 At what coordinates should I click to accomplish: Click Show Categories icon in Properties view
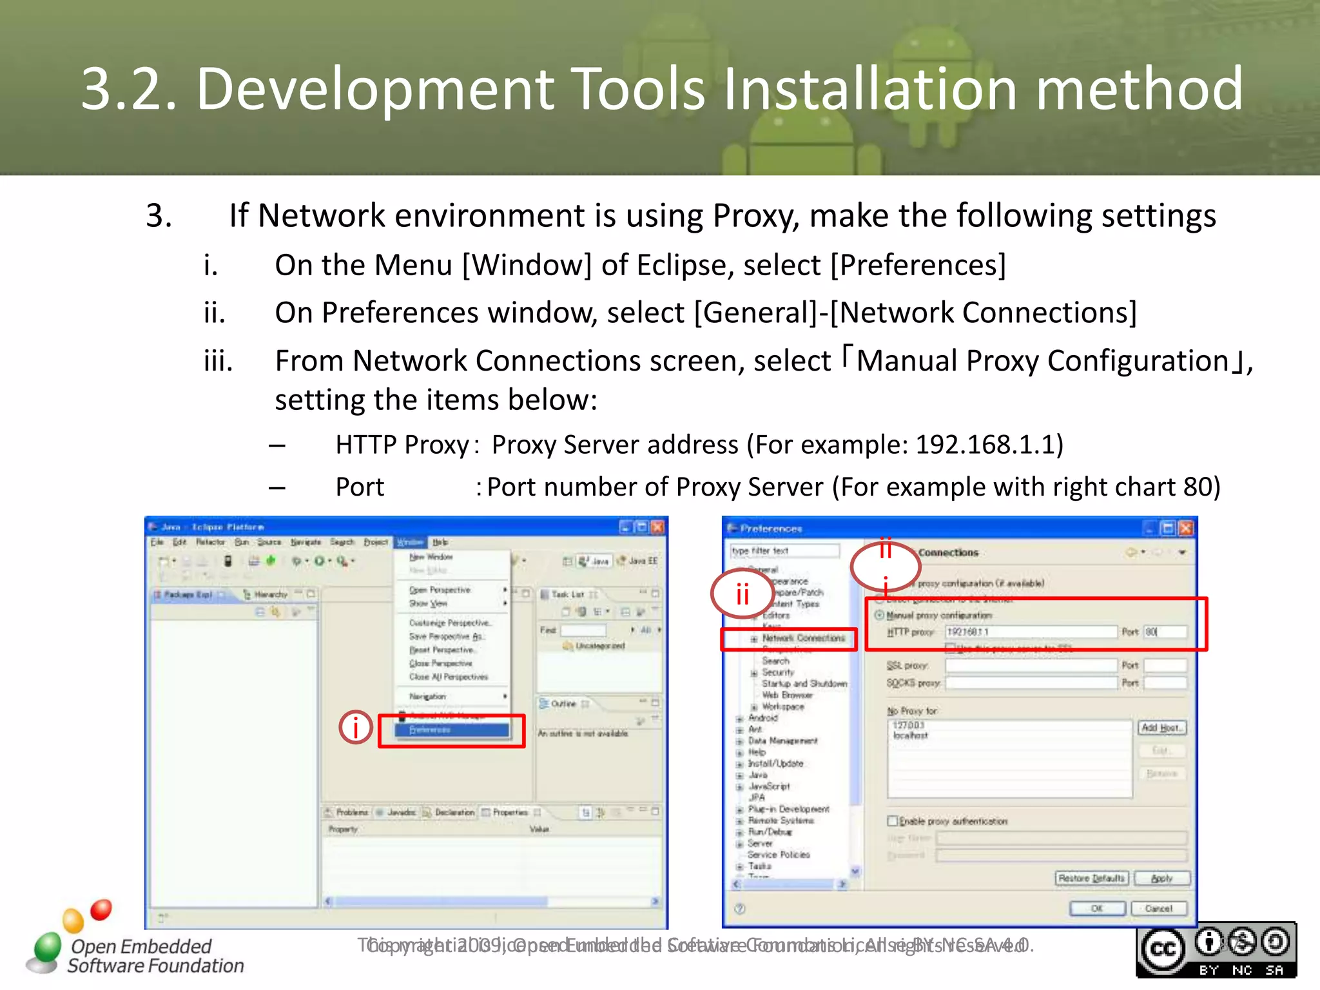click(585, 812)
